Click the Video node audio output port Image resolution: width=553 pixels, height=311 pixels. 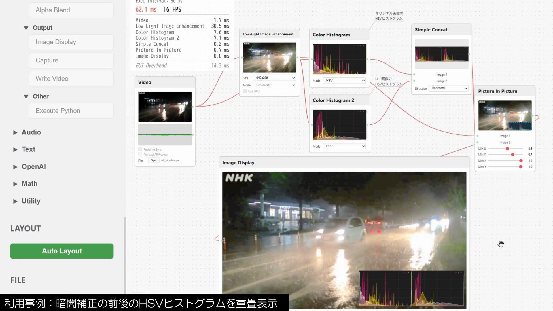[193, 135]
